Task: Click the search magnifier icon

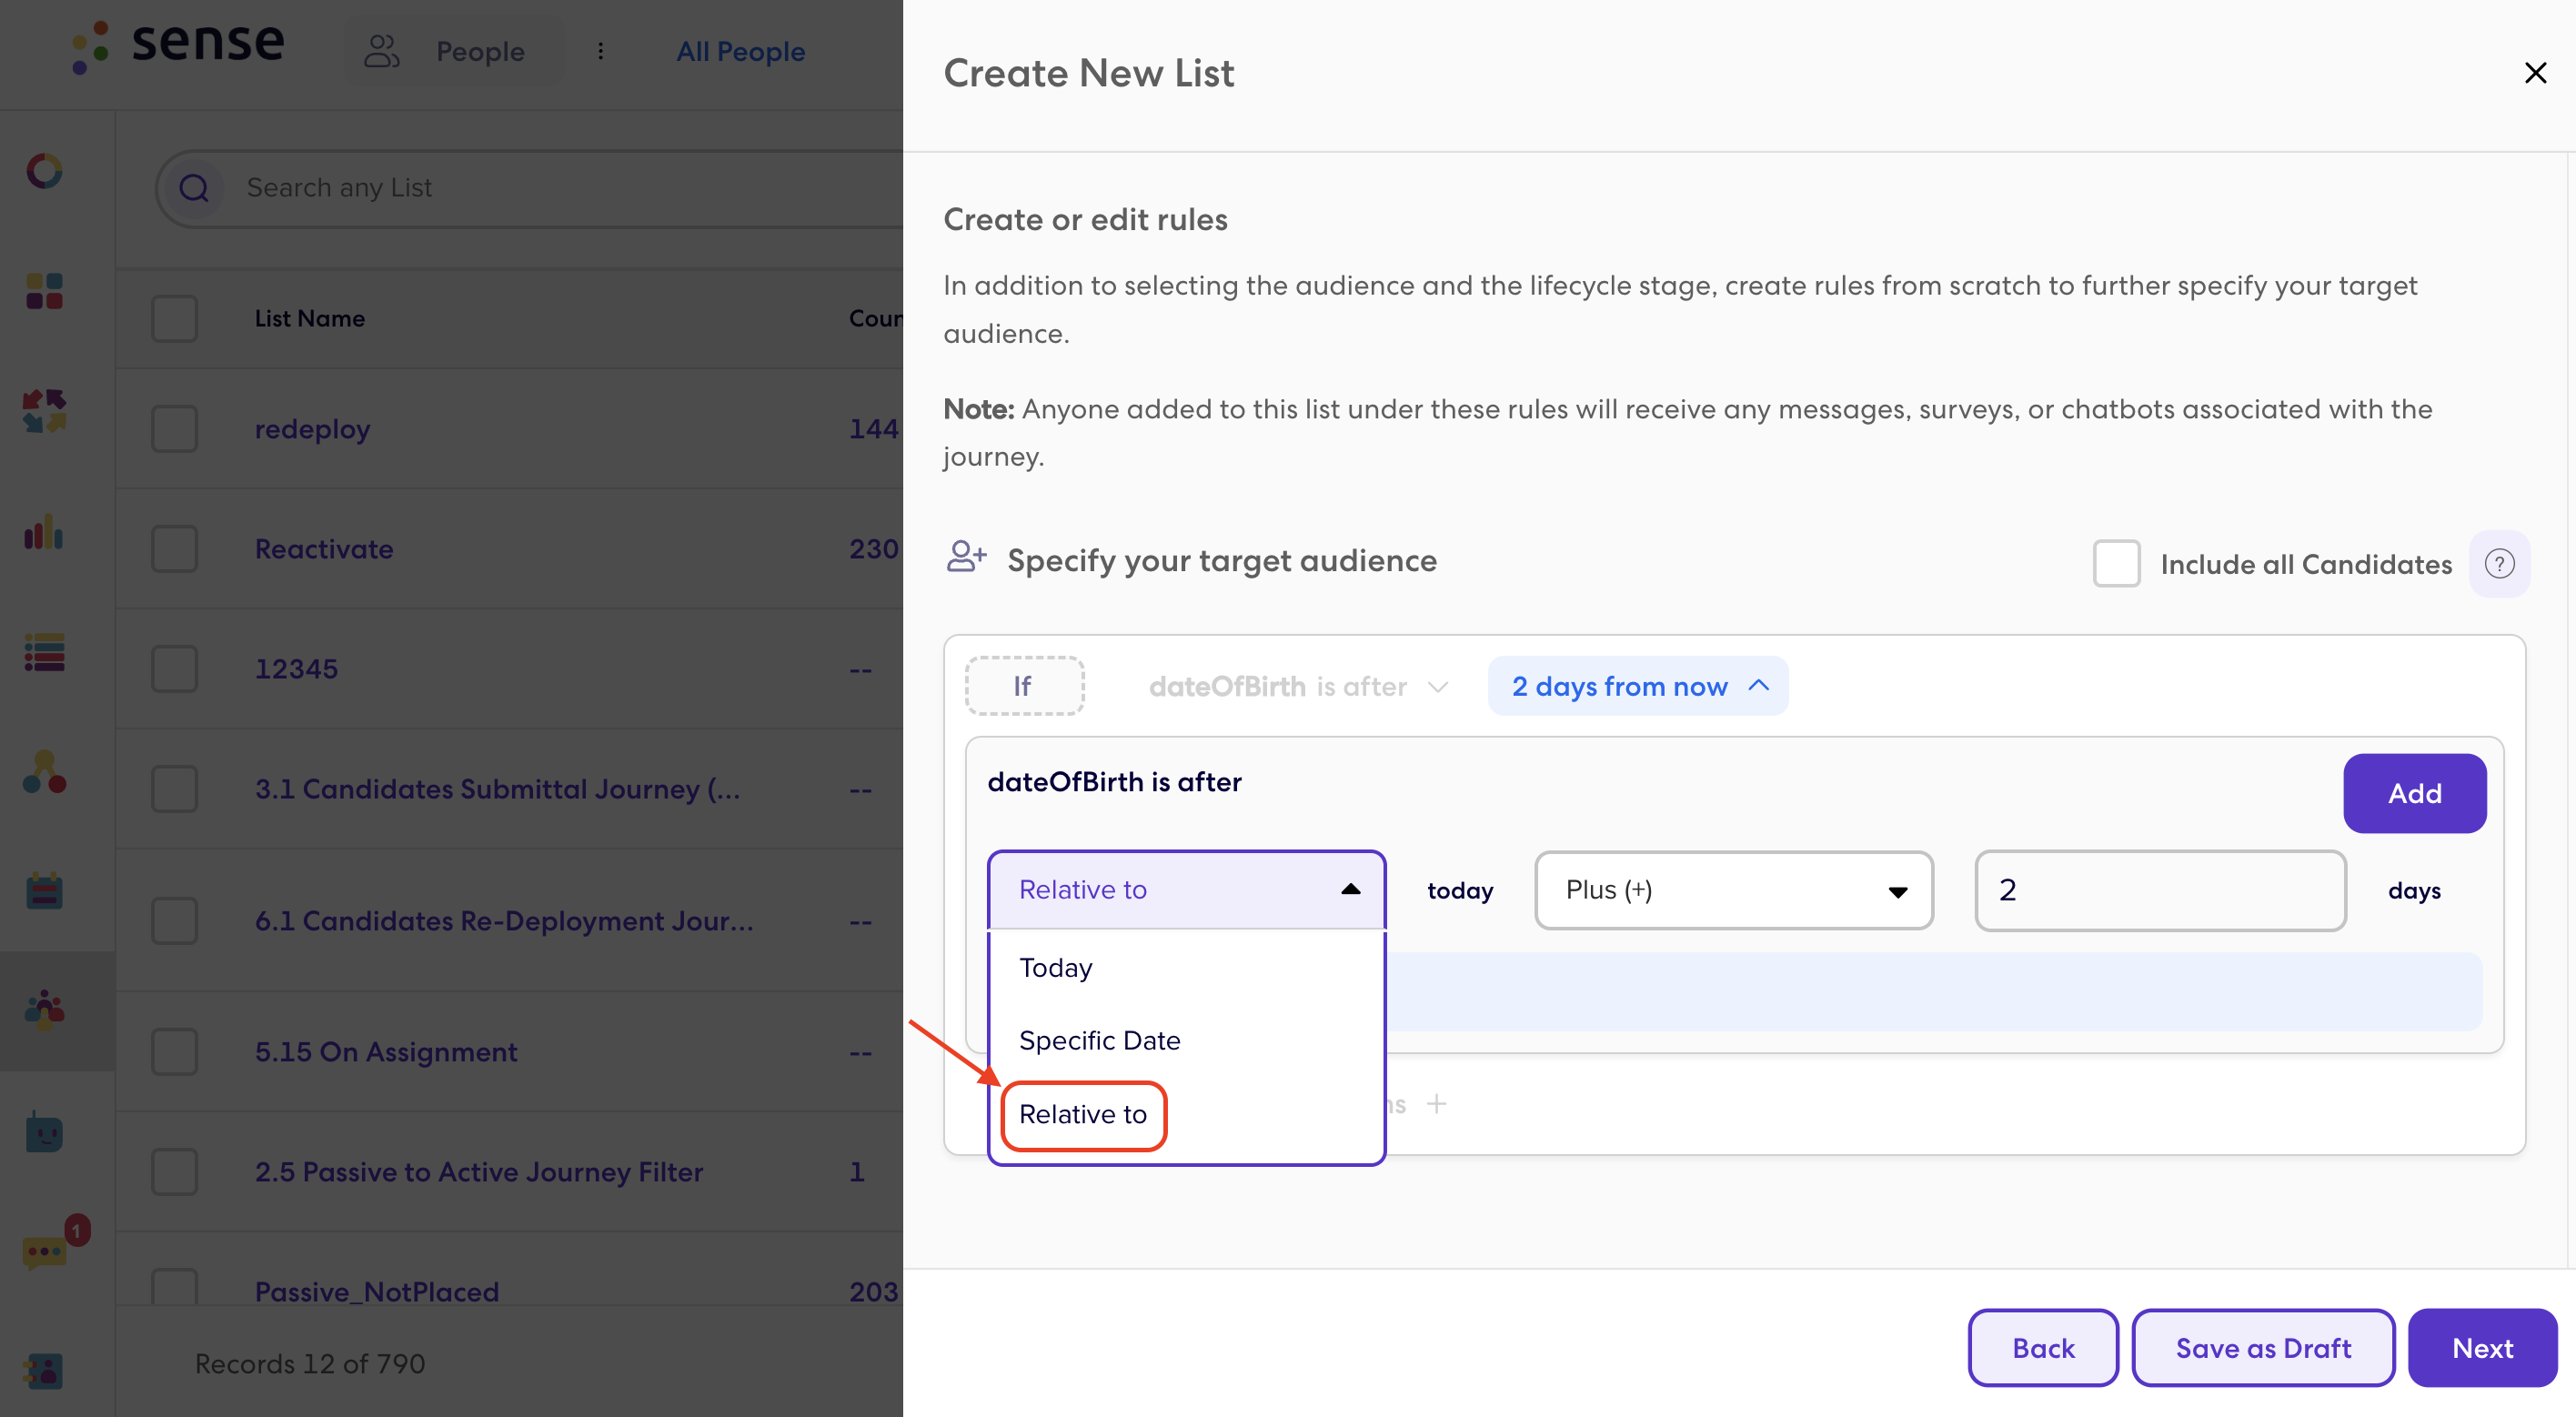Action: (194, 188)
